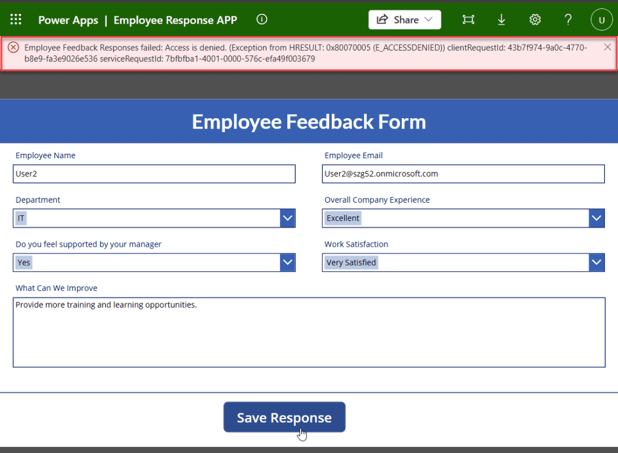Open the Settings gear icon

(535, 19)
